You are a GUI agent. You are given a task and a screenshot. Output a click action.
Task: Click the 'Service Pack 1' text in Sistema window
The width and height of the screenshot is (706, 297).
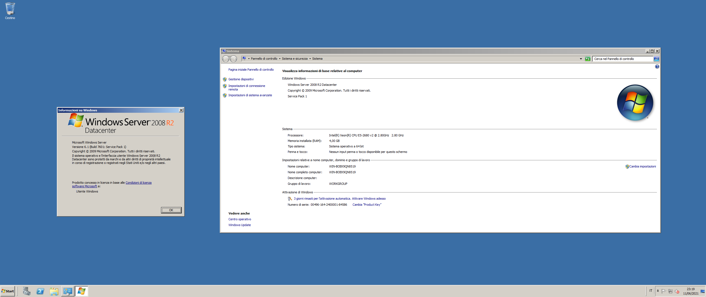click(x=297, y=96)
